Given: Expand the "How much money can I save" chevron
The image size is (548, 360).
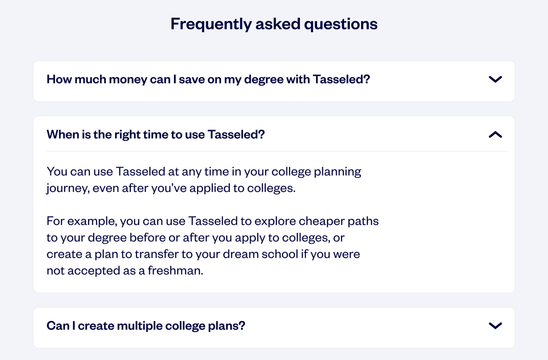Looking at the screenshot, I should [x=495, y=79].
